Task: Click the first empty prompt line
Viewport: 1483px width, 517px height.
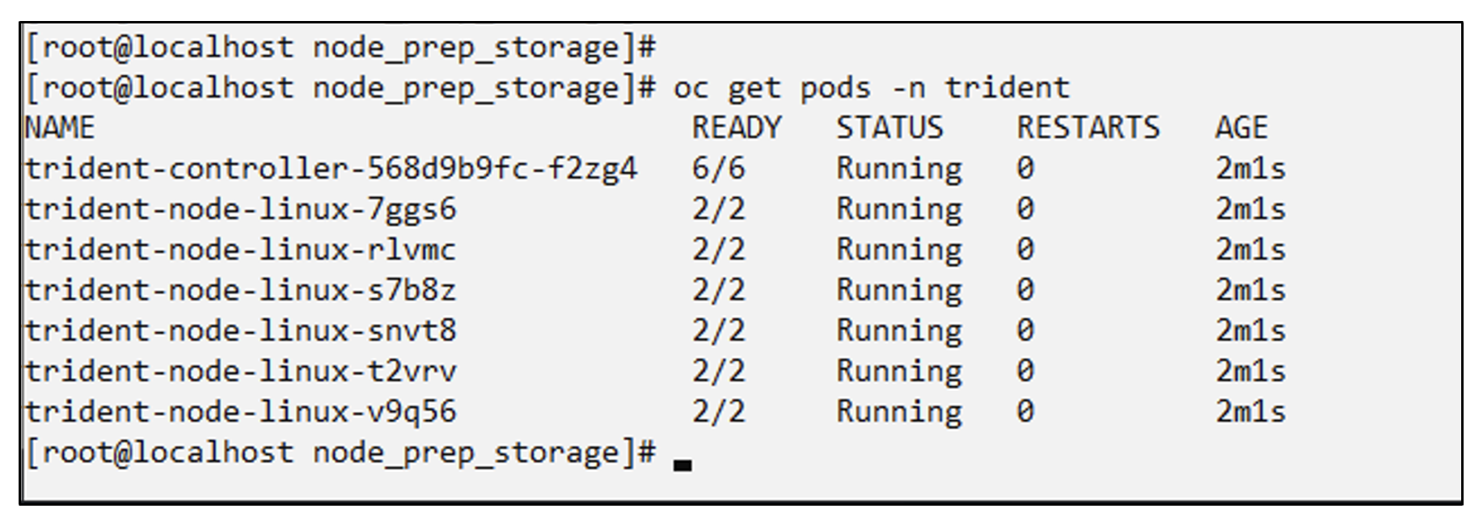Action: 340,47
